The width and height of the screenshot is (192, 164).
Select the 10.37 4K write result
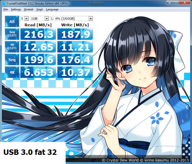click(75, 72)
